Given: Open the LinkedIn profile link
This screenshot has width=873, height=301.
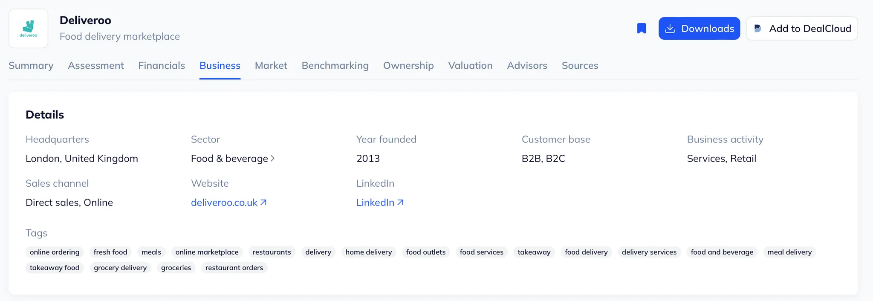Looking at the screenshot, I should click(375, 203).
